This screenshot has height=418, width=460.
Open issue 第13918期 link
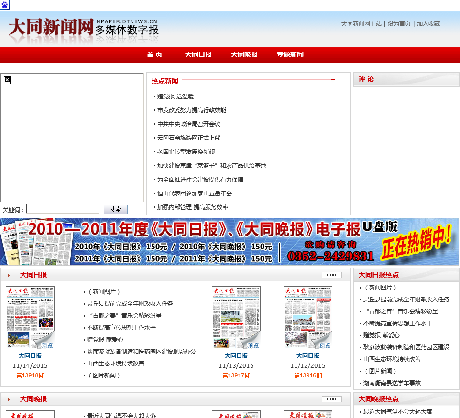[30, 375]
